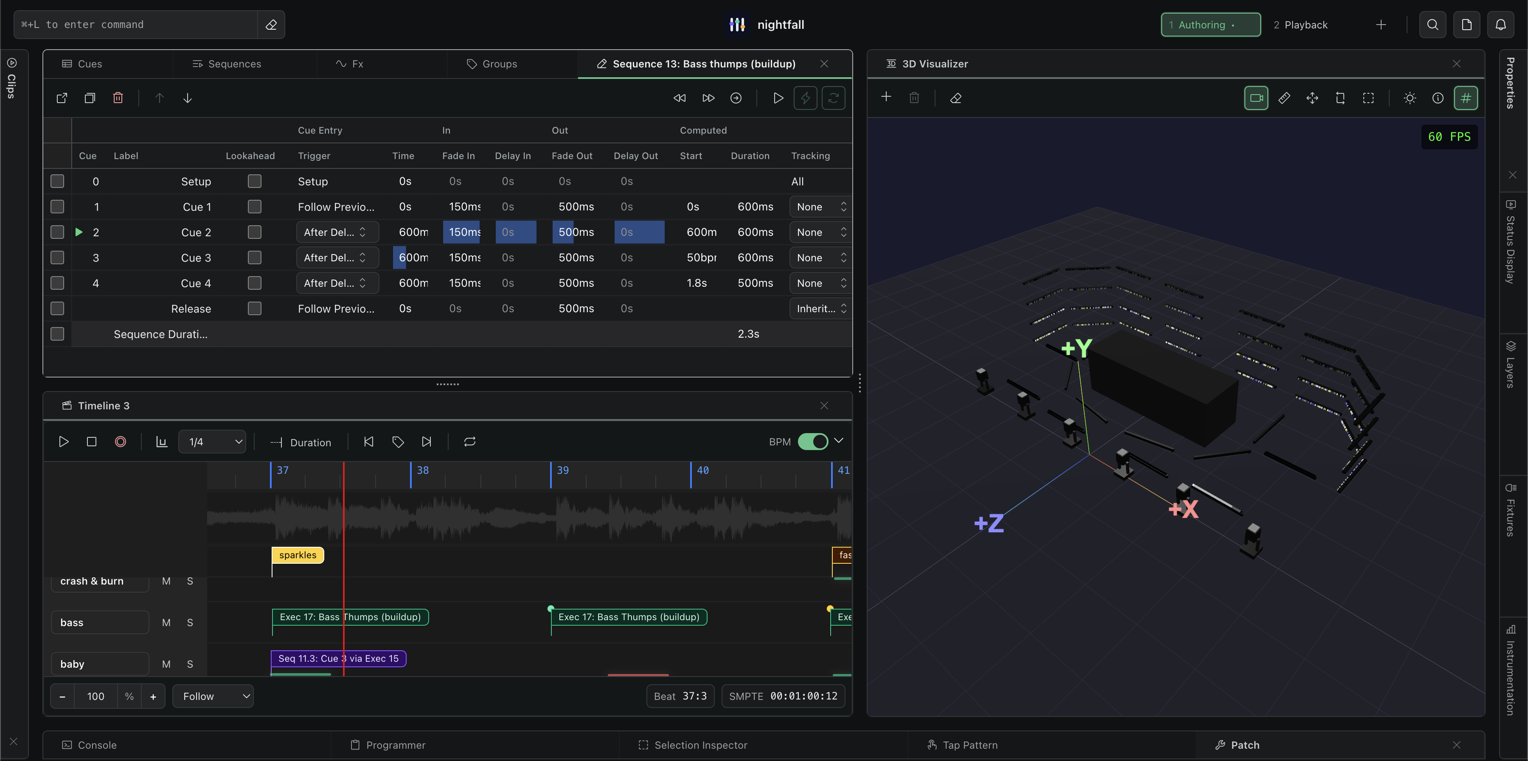Switch to the Sequences tab

227,64
